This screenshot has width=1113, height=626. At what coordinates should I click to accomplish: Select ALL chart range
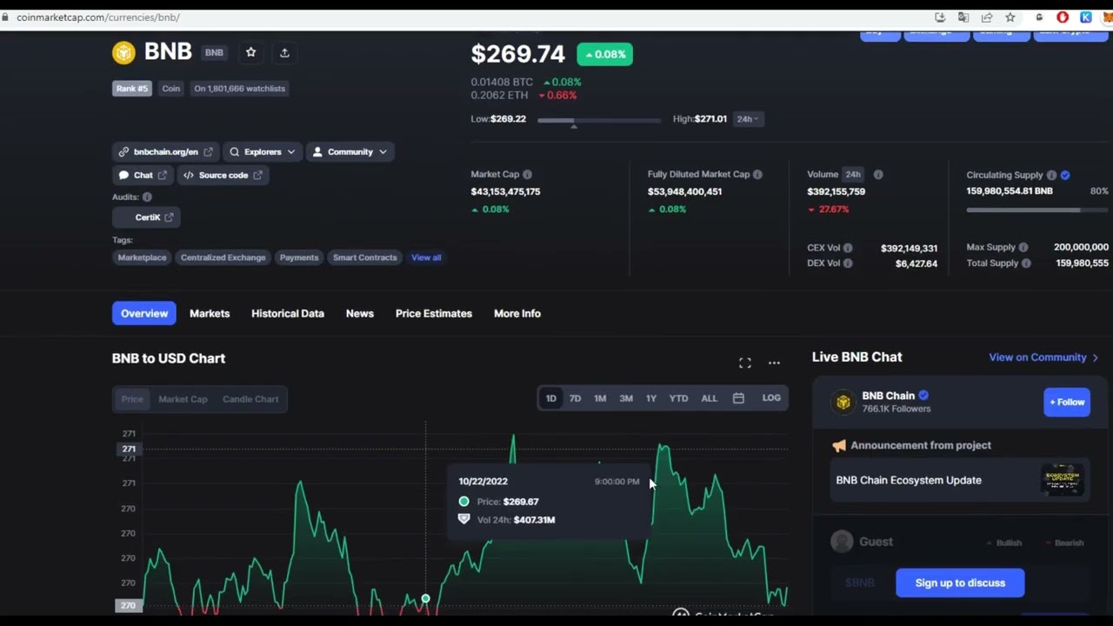pos(710,398)
